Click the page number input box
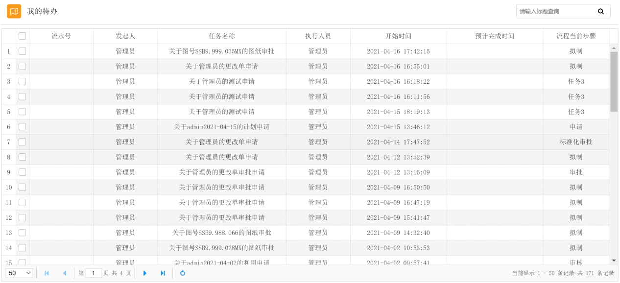Image resolution: width=620 pixels, height=283 pixels. click(94, 273)
